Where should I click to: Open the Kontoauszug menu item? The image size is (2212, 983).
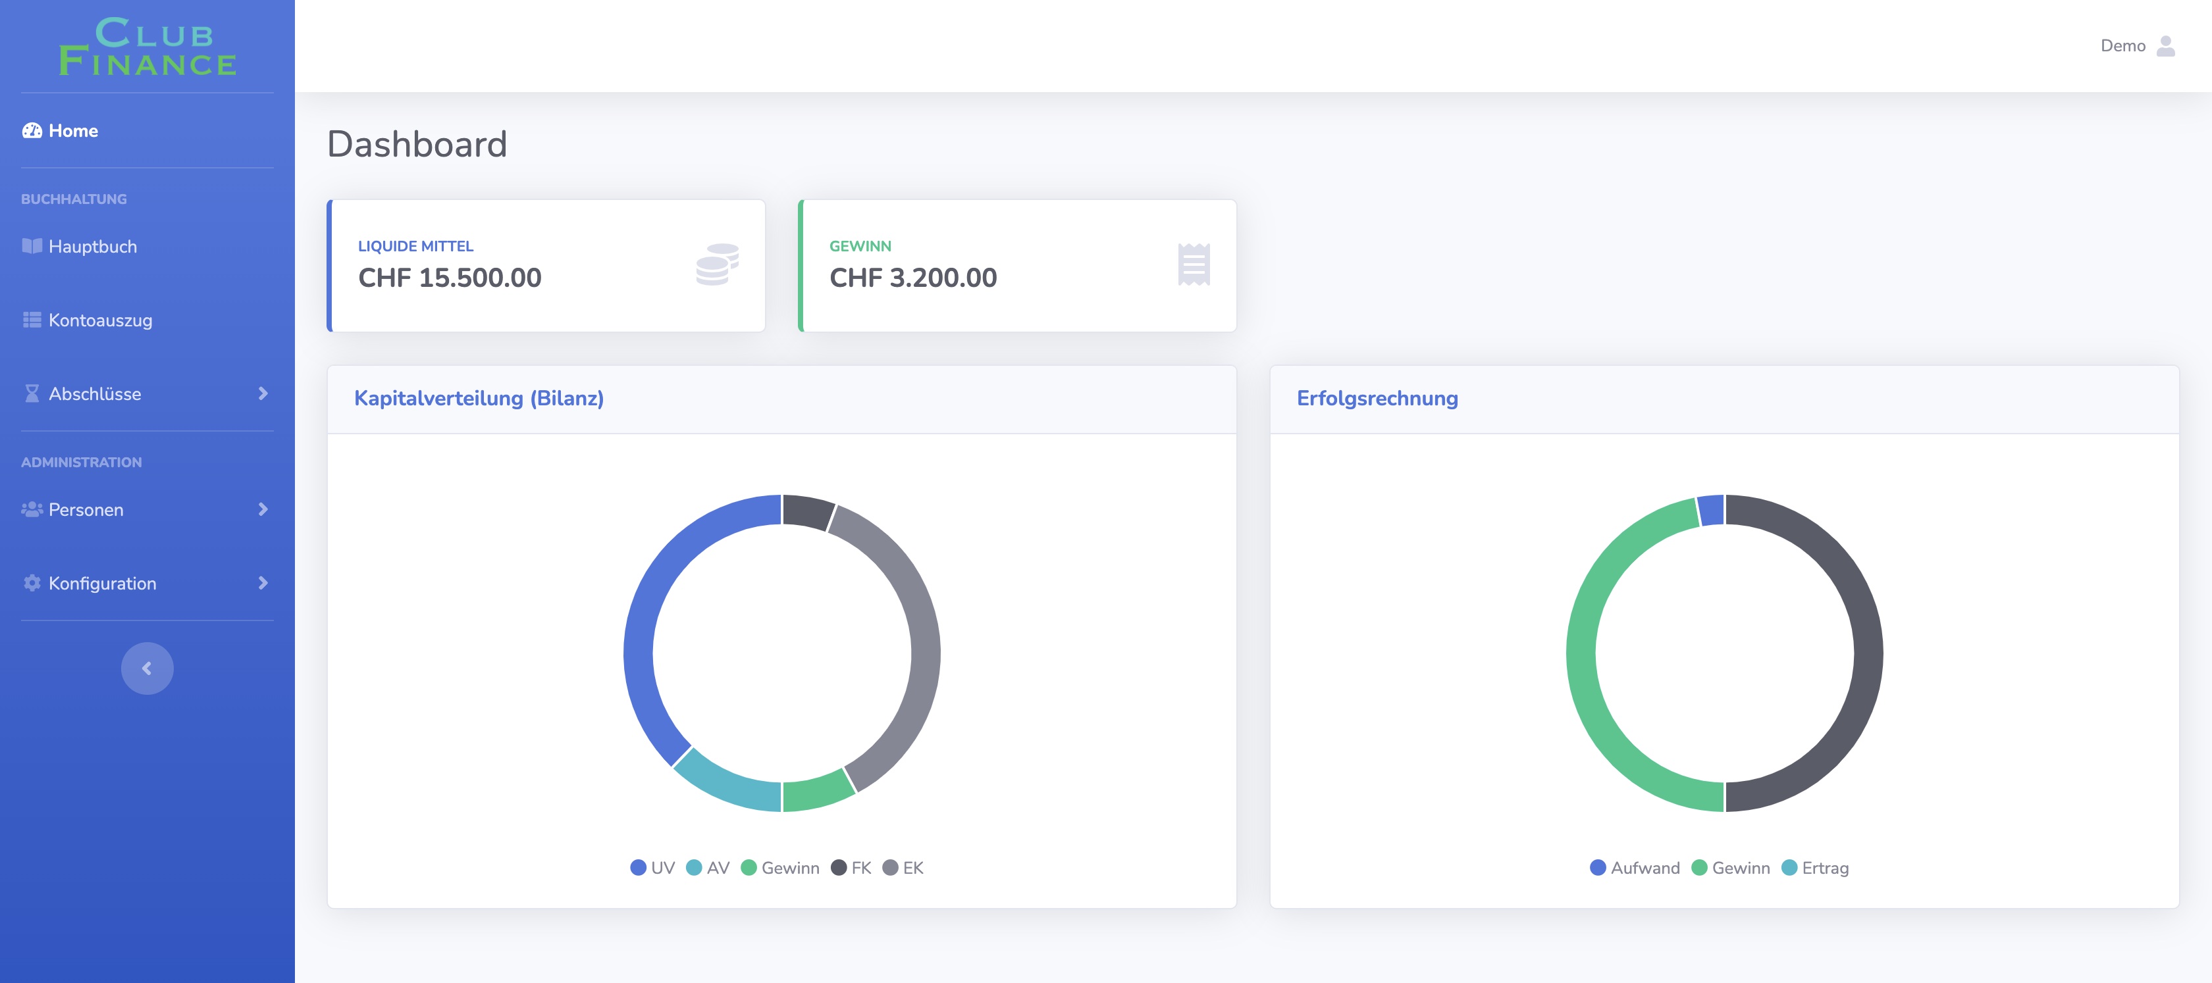coord(99,320)
